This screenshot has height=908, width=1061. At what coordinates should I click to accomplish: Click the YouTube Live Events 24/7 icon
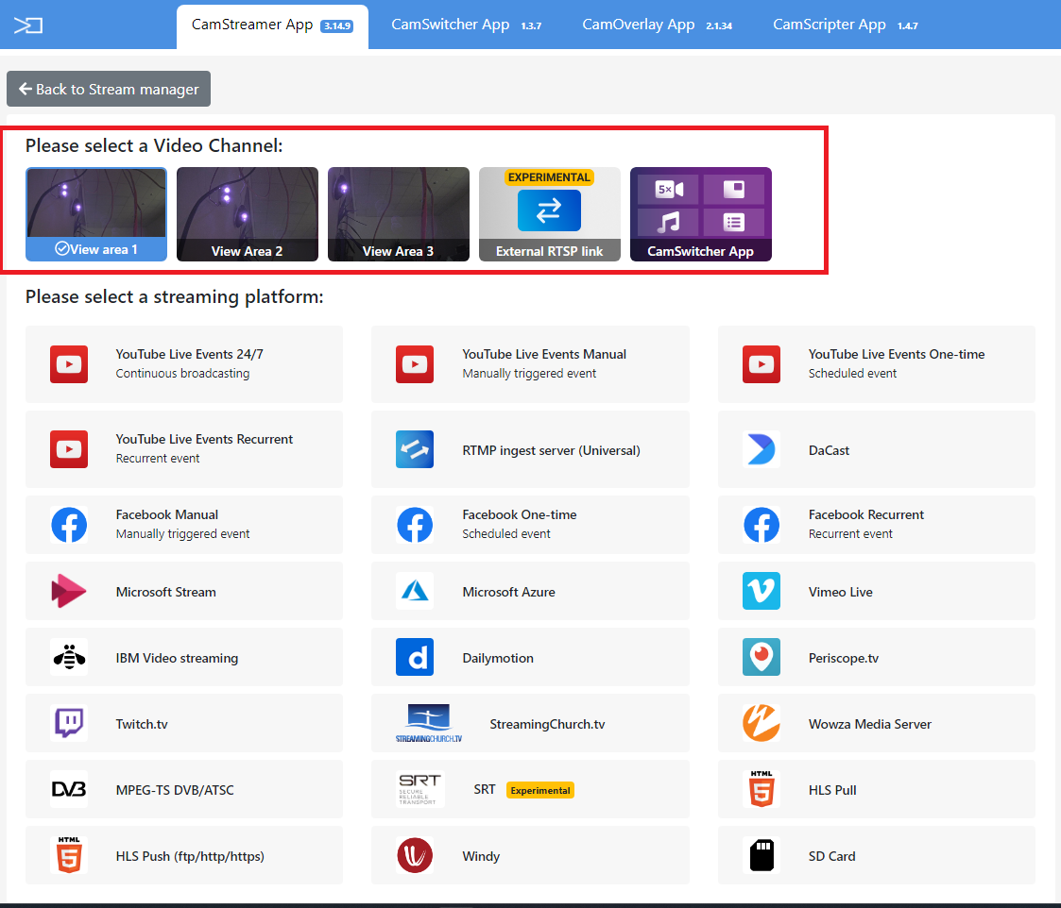[69, 364]
